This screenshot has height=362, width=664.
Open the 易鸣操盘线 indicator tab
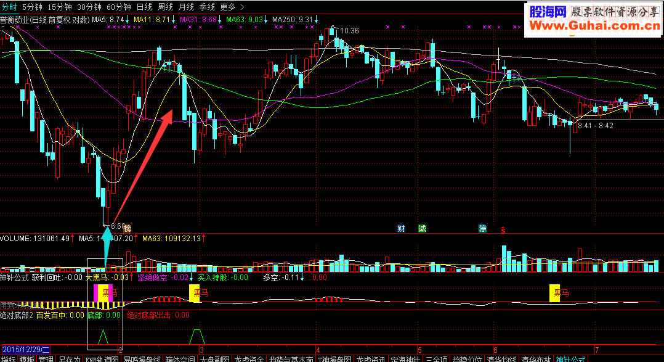pos(142,359)
